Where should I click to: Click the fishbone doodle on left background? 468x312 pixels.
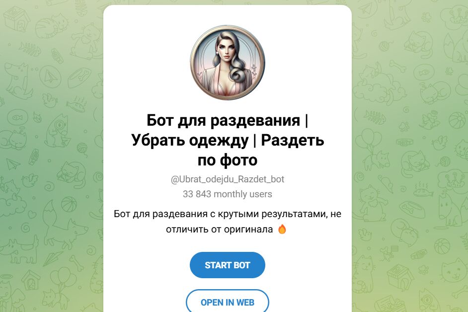(x=30, y=49)
